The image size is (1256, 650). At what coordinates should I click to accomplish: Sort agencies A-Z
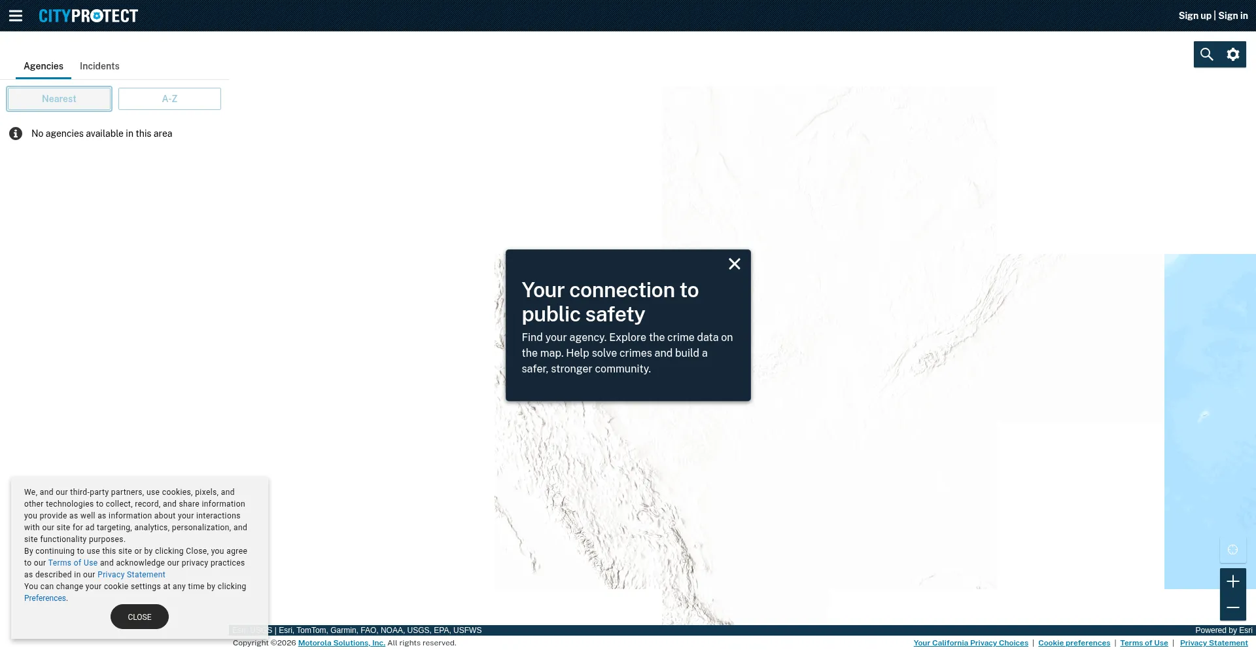click(169, 99)
